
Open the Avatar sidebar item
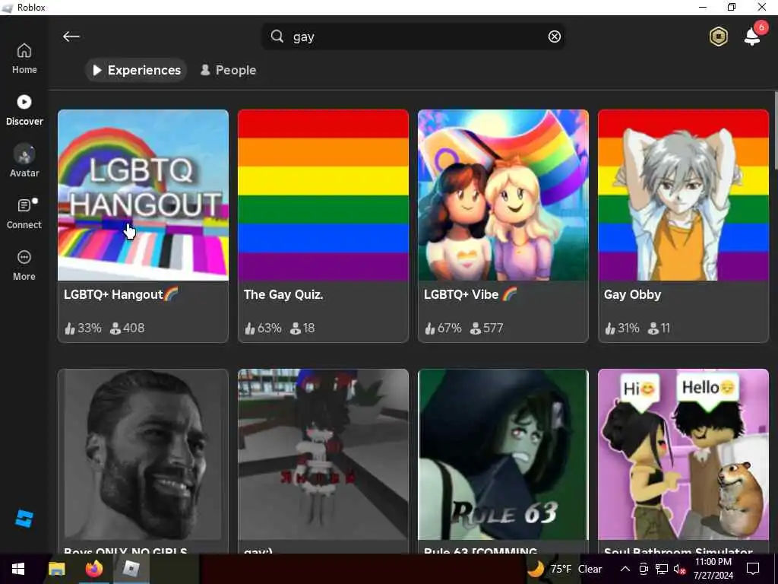pos(24,161)
